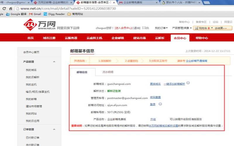Viewport: 234px width, 146px height.
Task: Go to 首页 in the red nav bar
Action: 31,38
